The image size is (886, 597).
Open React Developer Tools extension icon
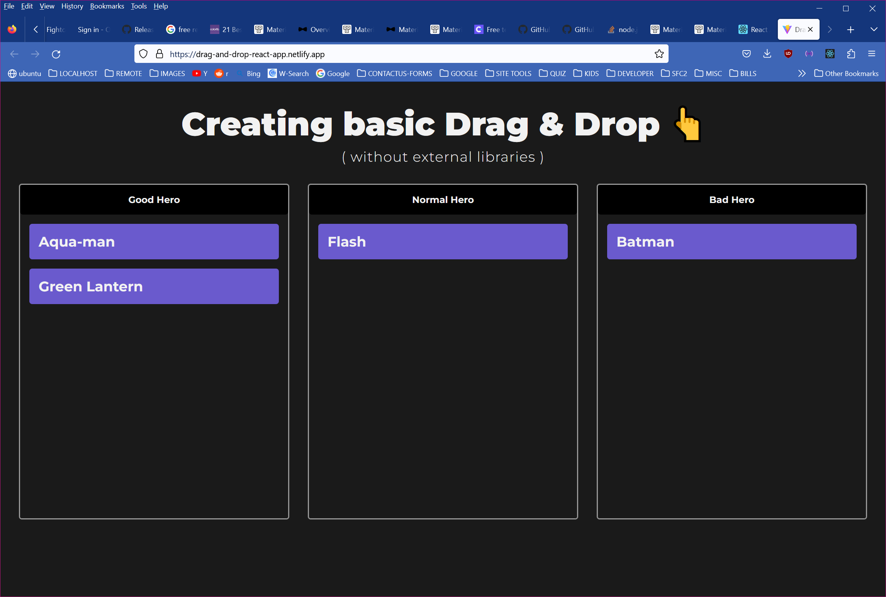(x=830, y=54)
